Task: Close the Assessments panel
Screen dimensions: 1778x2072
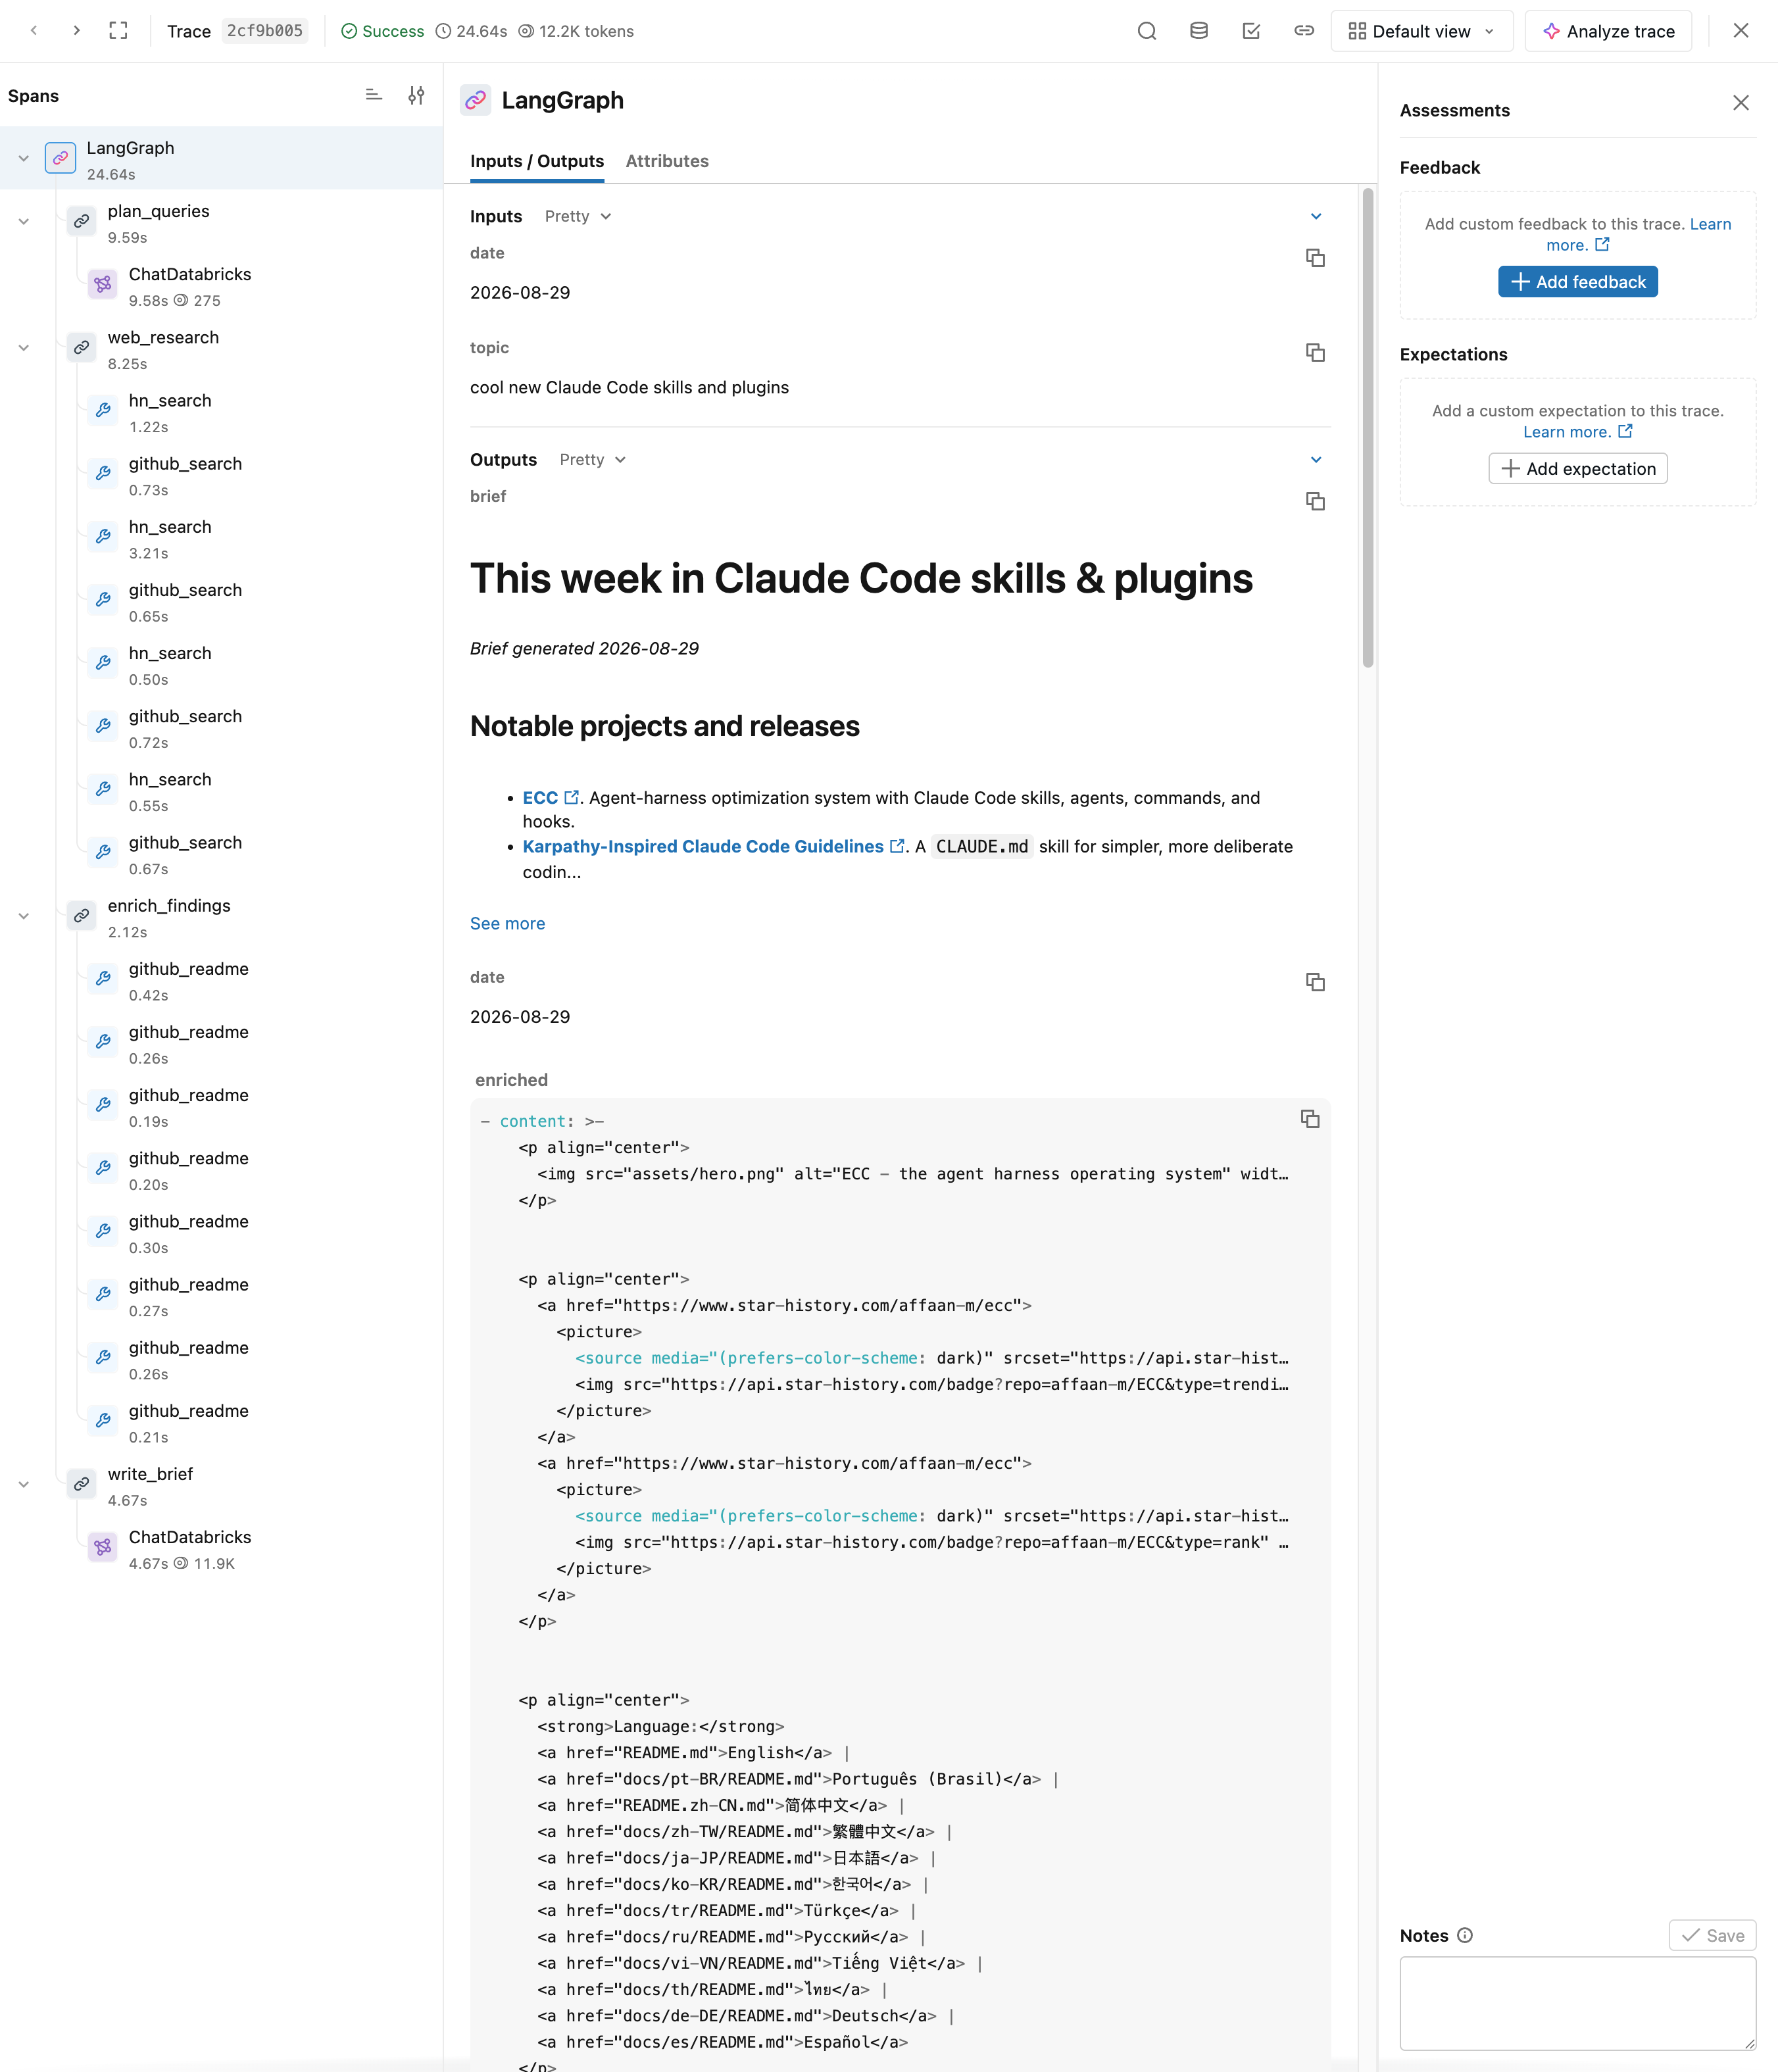Action: [x=1741, y=103]
